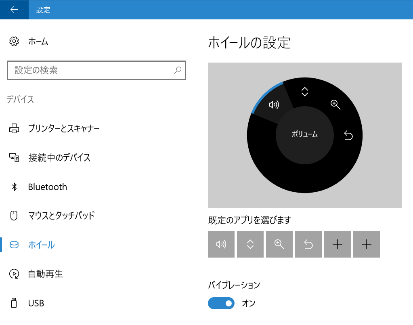This screenshot has height=325, width=413.
Task: Open 接続中のデバイス section
Action: [59, 157]
